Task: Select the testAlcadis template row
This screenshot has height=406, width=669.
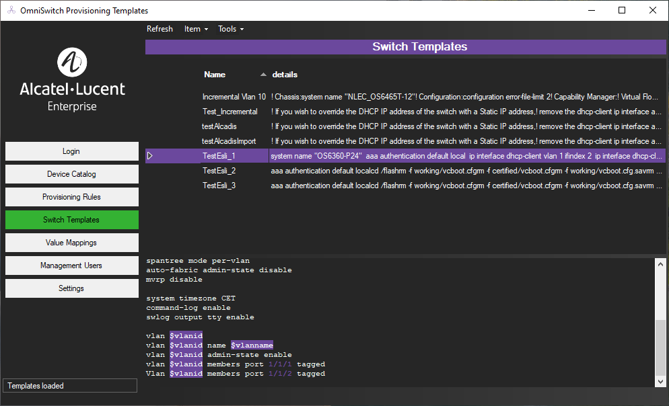Action: click(x=405, y=126)
